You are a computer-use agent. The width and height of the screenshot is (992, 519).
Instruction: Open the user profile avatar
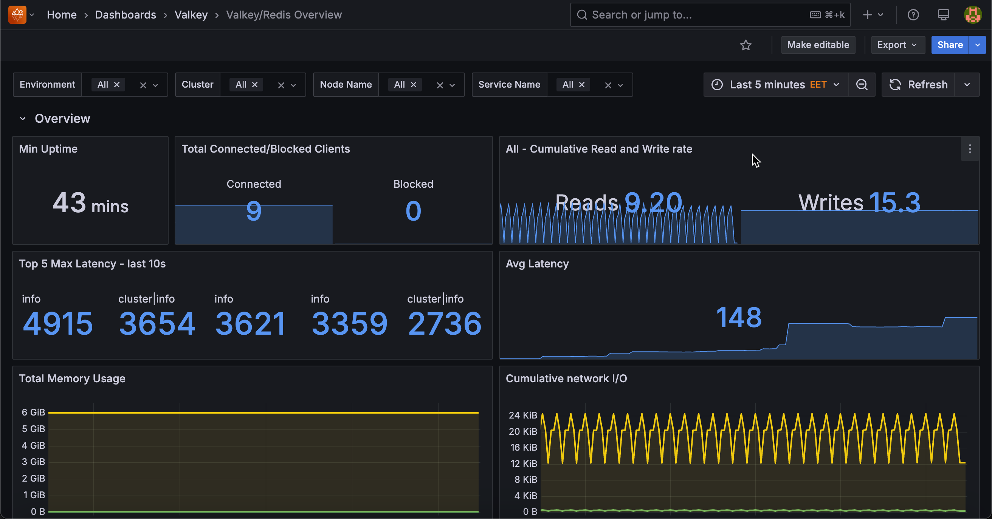point(973,15)
